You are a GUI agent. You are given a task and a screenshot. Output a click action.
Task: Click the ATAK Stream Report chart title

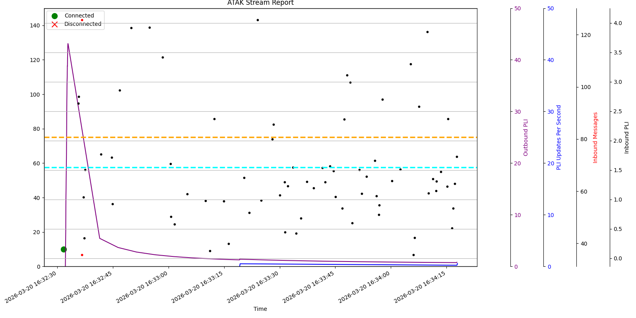pos(260,3)
